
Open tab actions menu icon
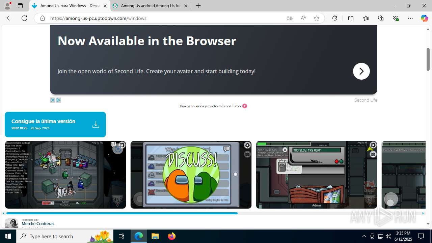[20, 6]
